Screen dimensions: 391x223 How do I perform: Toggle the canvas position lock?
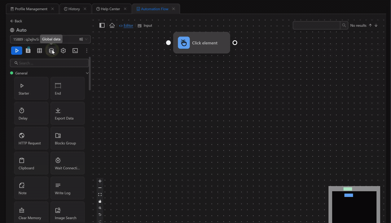[100, 201]
